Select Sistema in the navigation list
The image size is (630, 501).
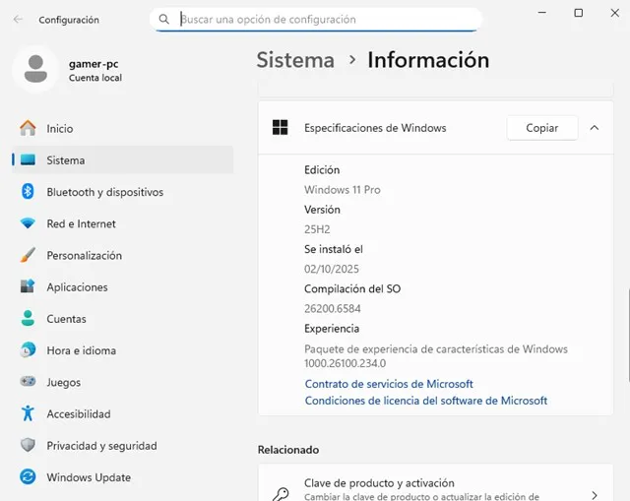click(x=66, y=160)
